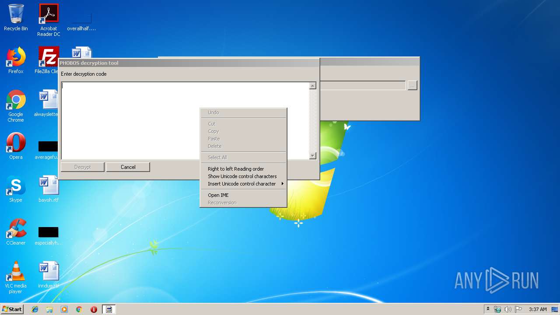560x315 pixels.
Task: Open Windows Explorer folder in taskbar
Action: coord(49,309)
